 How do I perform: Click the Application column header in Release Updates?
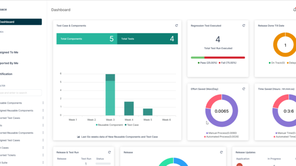(x=243, y=159)
